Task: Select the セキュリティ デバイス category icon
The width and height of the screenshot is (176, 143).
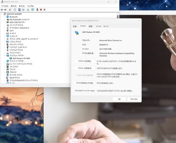Action: (x=7, y=44)
